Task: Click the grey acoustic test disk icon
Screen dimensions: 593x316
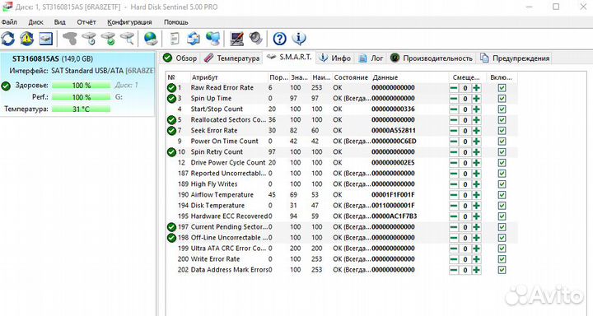Action: tap(70, 39)
